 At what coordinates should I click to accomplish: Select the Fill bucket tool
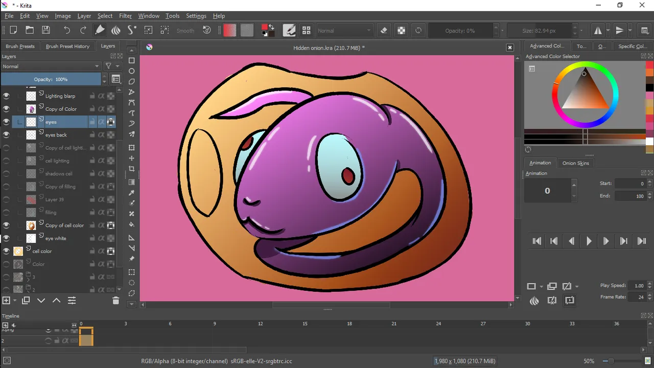(131, 224)
